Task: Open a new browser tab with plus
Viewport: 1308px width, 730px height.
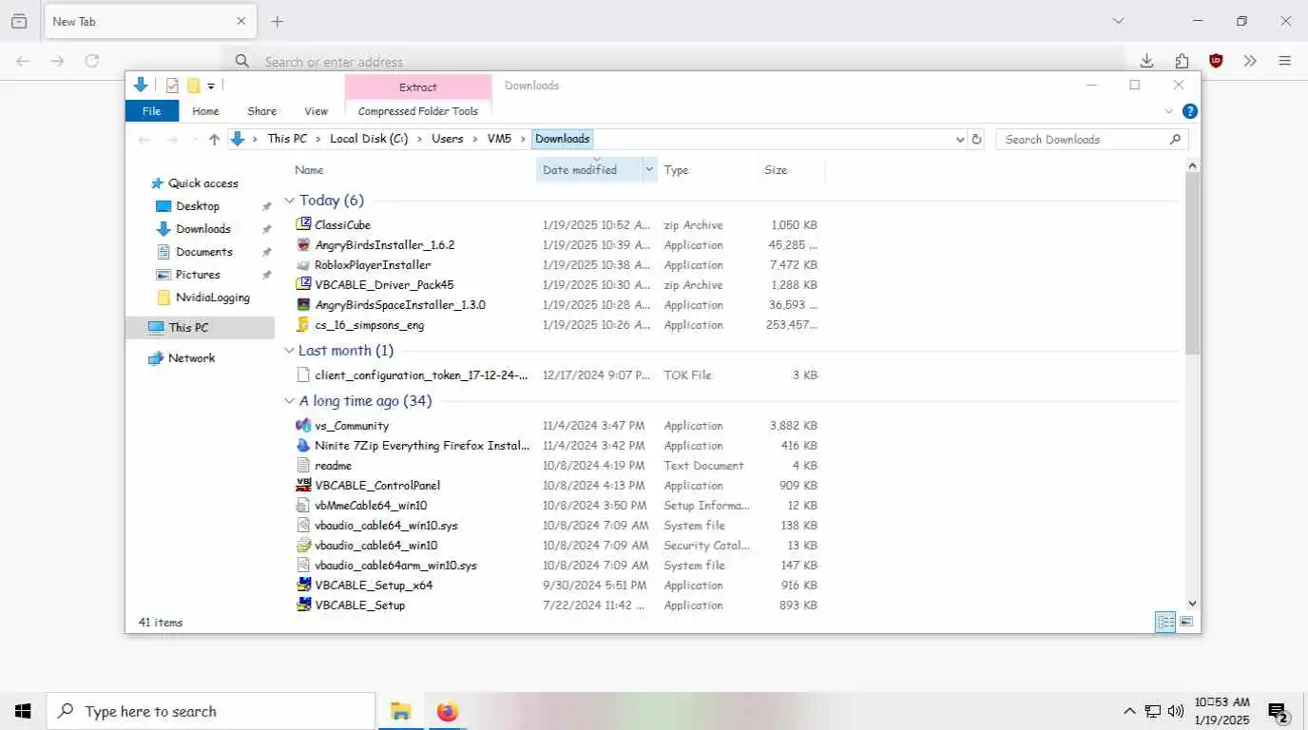Action: [x=278, y=21]
